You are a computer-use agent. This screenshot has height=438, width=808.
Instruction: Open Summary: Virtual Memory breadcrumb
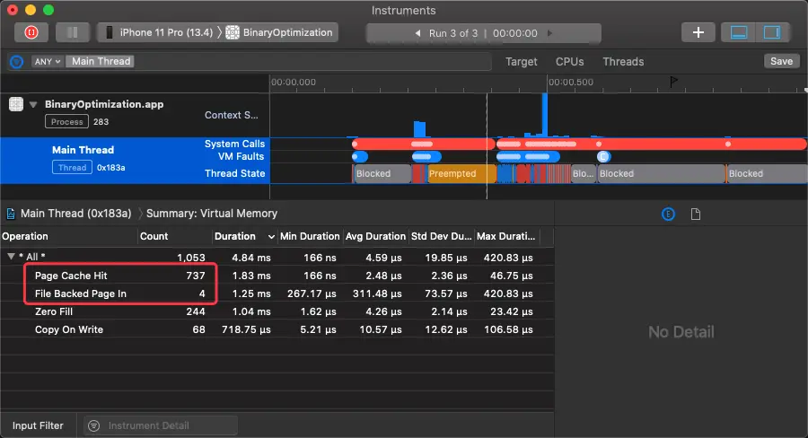click(212, 214)
